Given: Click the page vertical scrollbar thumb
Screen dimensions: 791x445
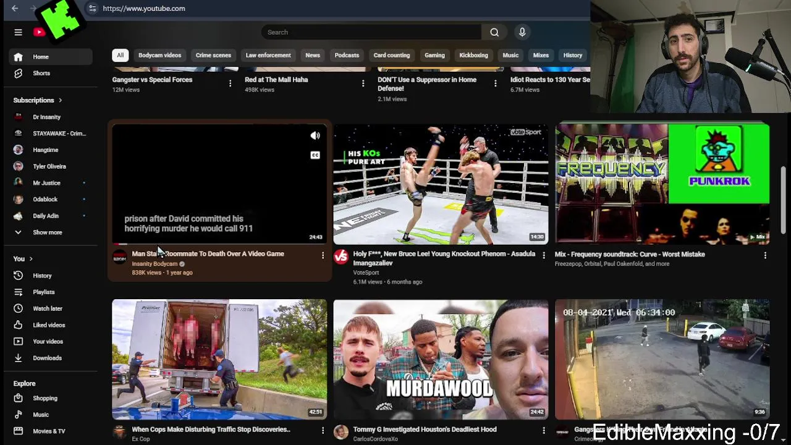Looking at the screenshot, I should coord(784,200).
